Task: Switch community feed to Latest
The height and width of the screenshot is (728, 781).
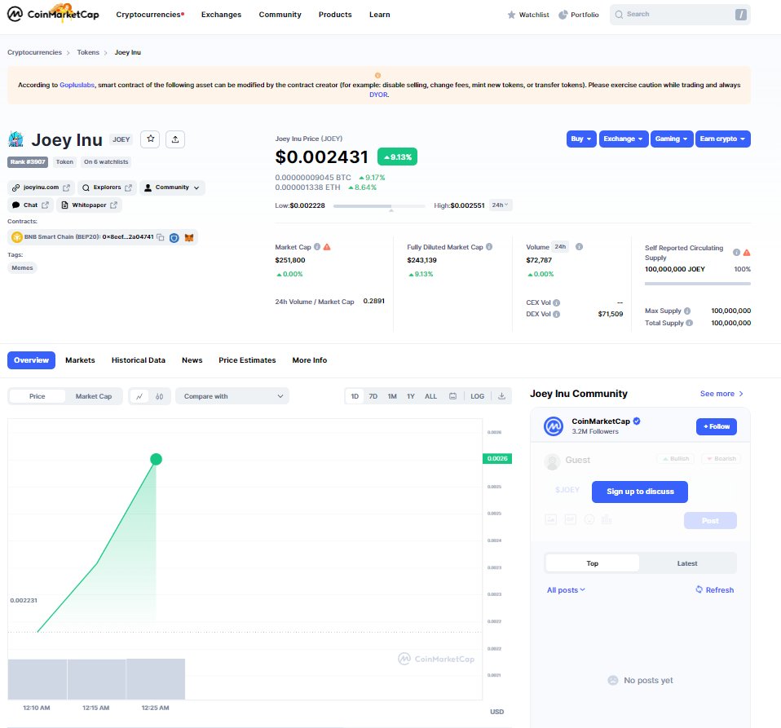Action: tap(687, 563)
